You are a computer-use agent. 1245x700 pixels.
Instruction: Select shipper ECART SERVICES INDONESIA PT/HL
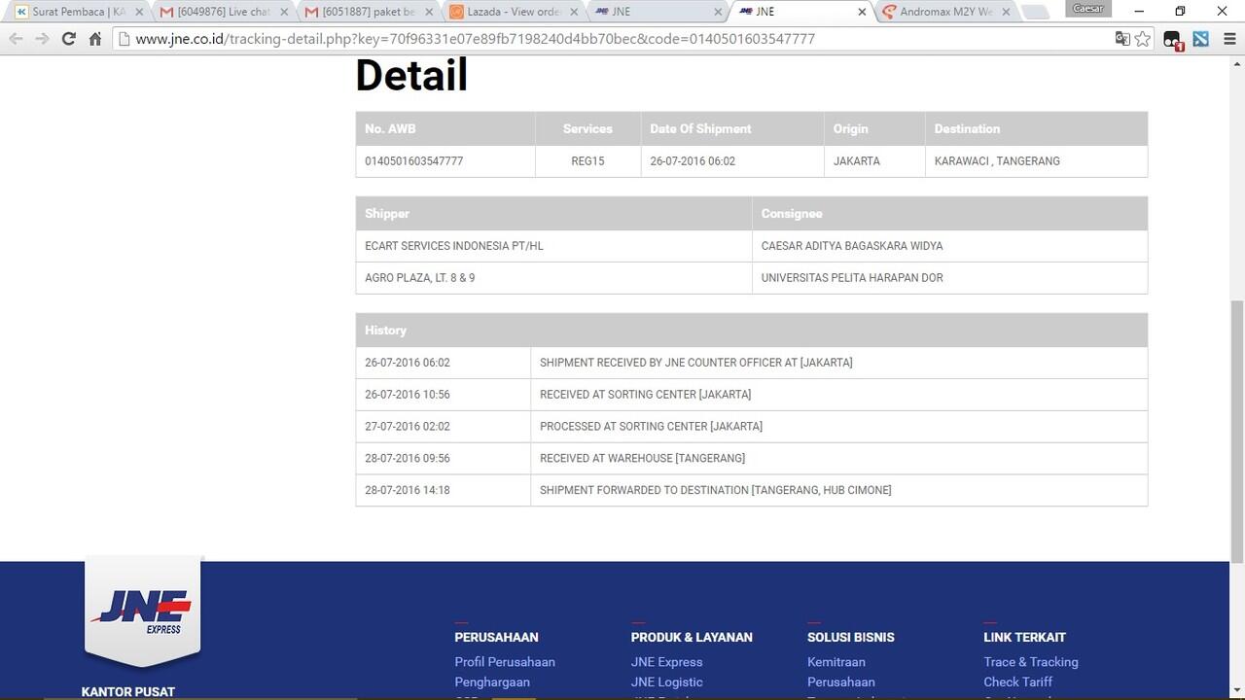click(x=553, y=246)
